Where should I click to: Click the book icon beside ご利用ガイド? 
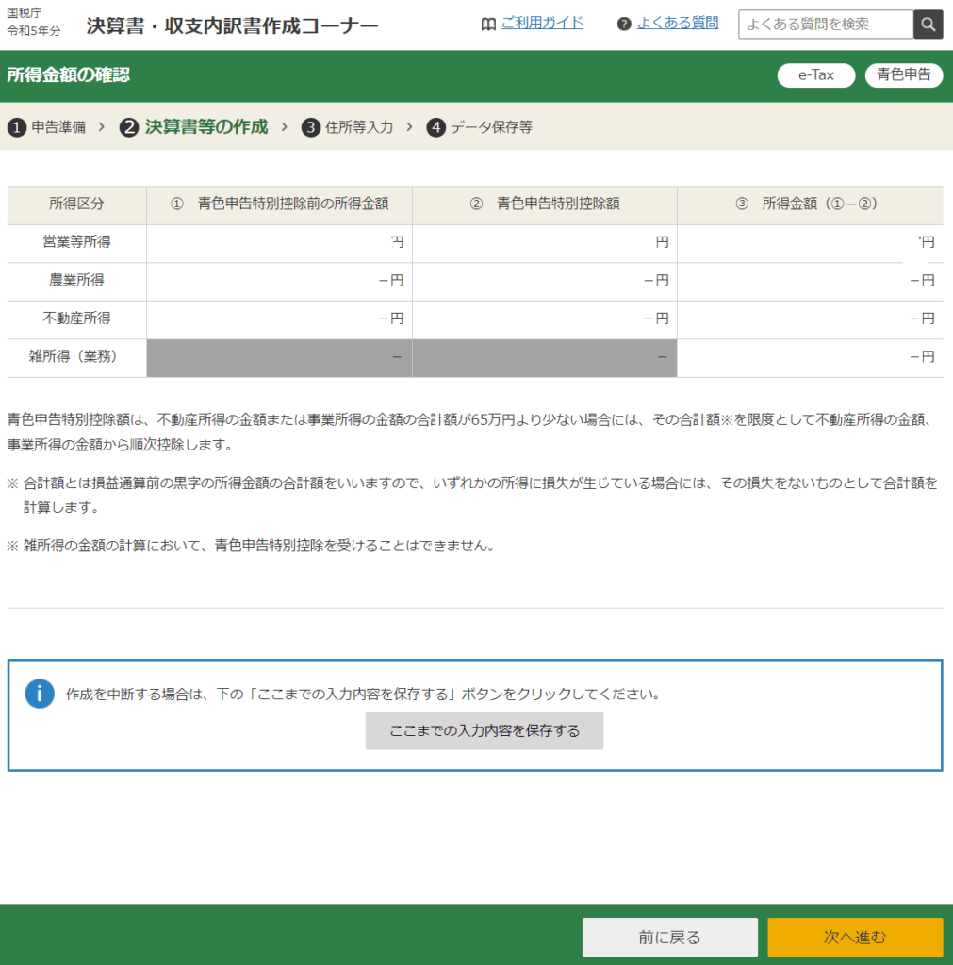(x=487, y=24)
